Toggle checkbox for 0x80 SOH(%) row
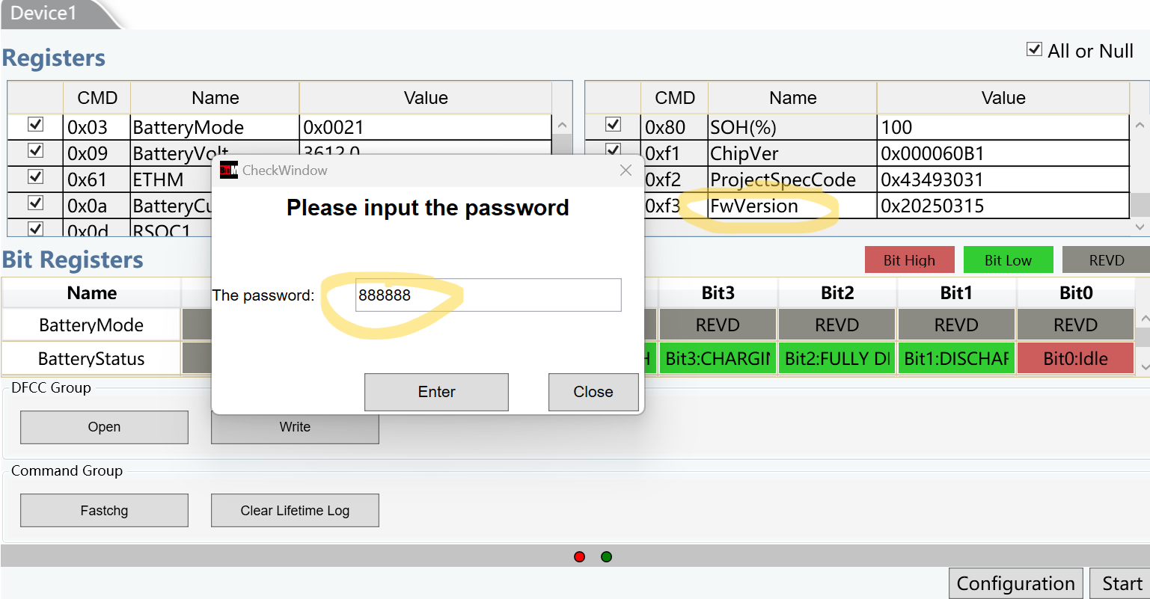This screenshot has width=1150, height=599. (x=613, y=125)
